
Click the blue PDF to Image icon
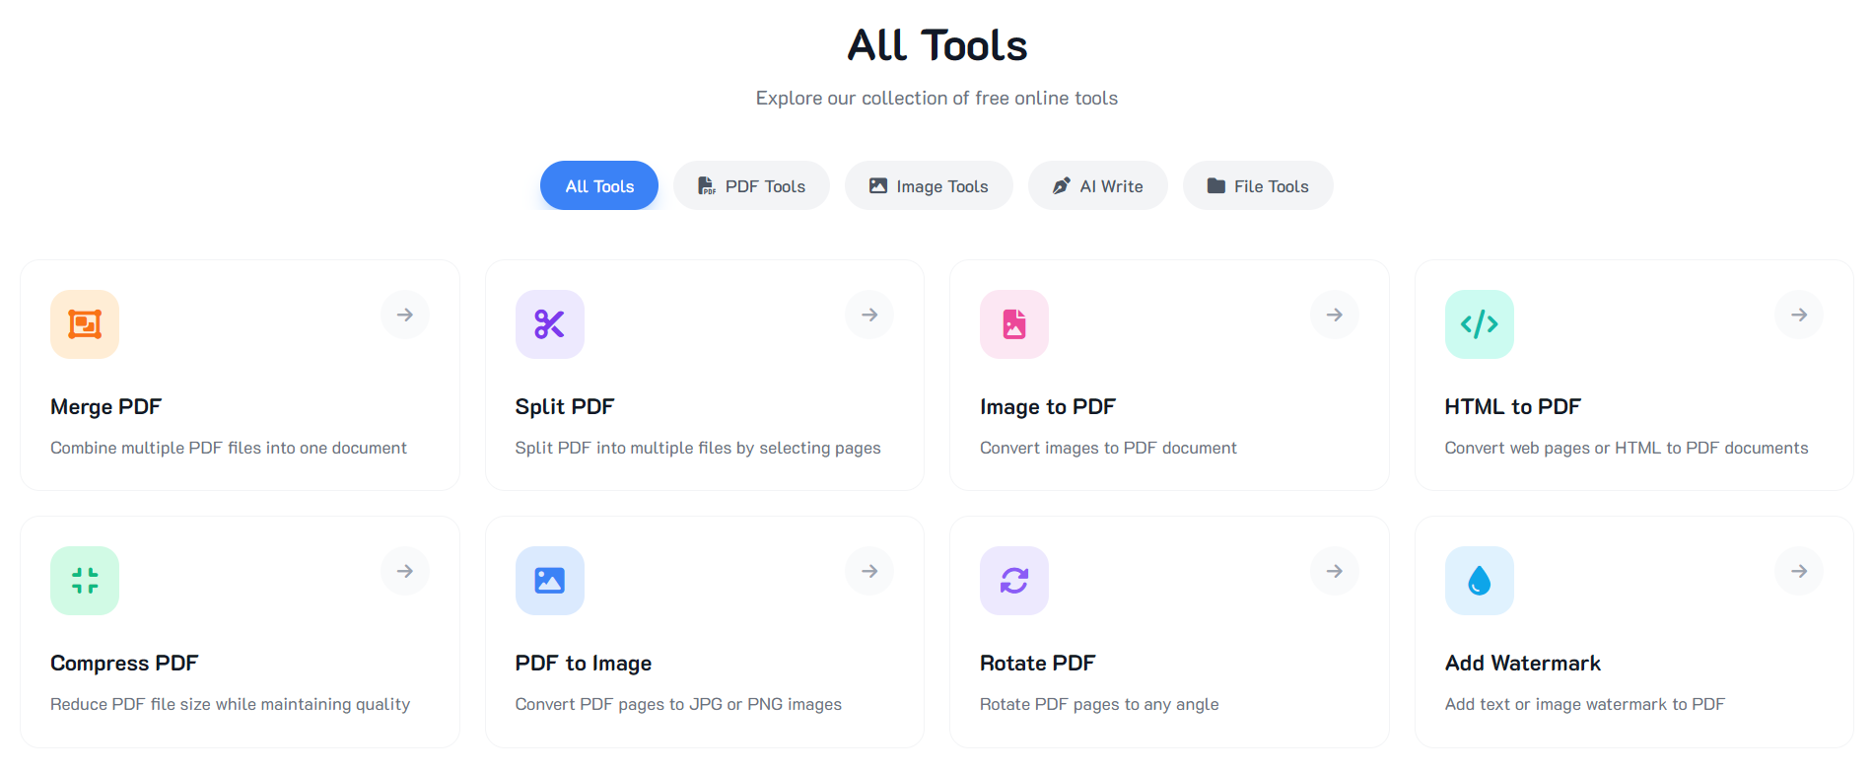click(x=550, y=581)
